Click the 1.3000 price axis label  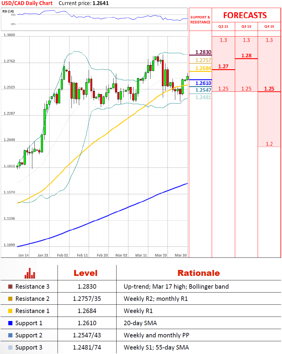tap(9, 35)
